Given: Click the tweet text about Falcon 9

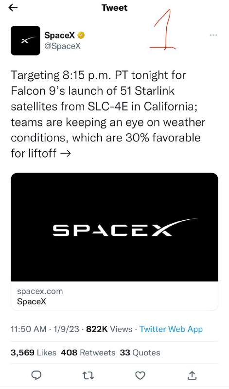Looking at the screenshot, I should [x=108, y=114].
